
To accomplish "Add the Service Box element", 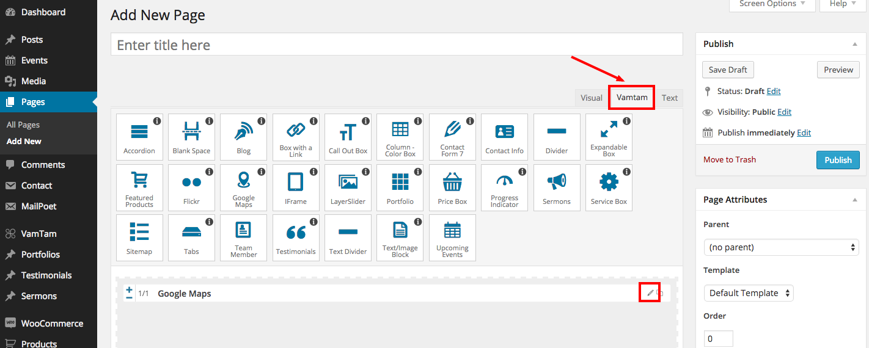I will [609, 187].
